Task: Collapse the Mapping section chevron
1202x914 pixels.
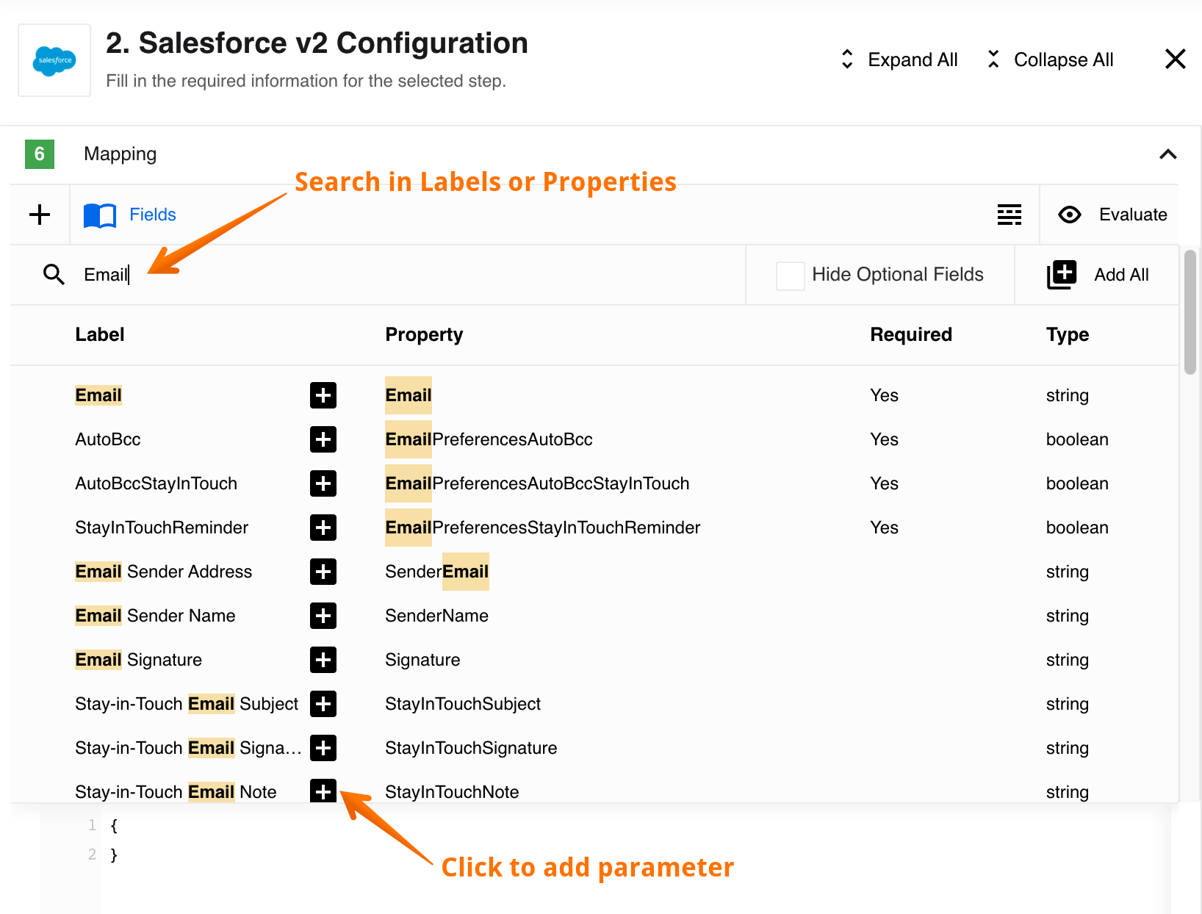Action: [x=1168, y=154]
